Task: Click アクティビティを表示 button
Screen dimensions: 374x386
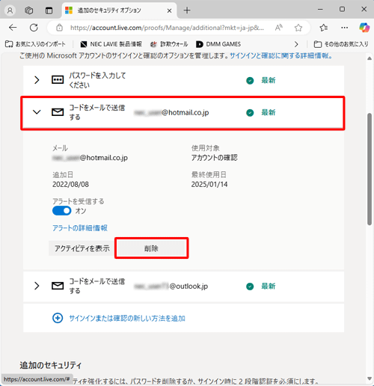Action: pos(82,248)
